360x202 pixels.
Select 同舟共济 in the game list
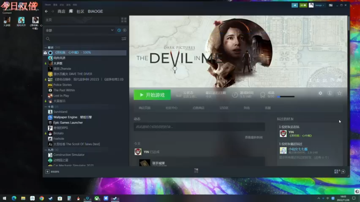tap(59, 58)
